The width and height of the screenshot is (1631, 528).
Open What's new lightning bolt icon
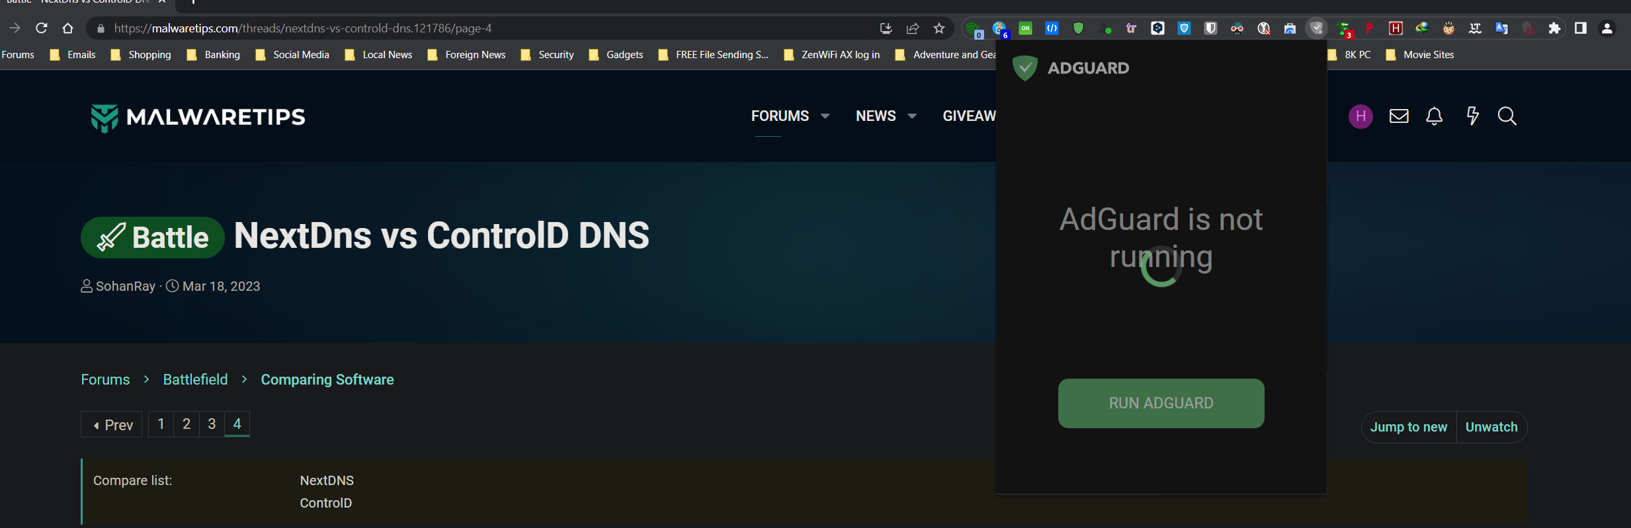tap(1472, 116)
